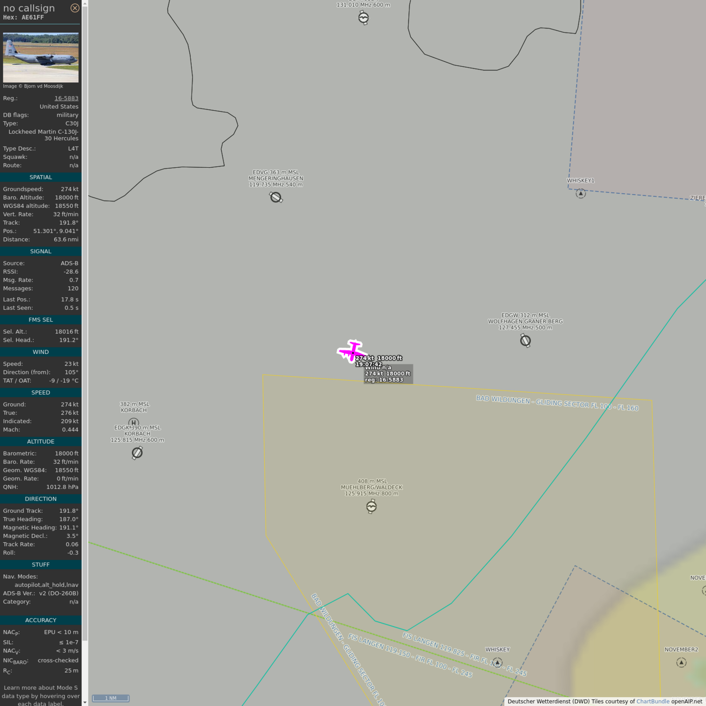The image size is (706, 706).
Task: Click the Muehlberg/Waldeck glider site symbol
Action: pyautogui.click(x=372, y=506)
